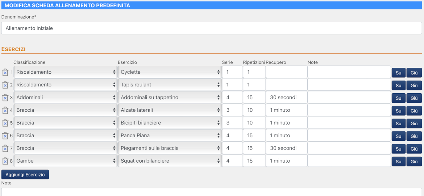Viewport: 424px width, 196px height.
Task: Remove Bicipiti bilanciere exercise via trash icon
Action: coord(5,123)
